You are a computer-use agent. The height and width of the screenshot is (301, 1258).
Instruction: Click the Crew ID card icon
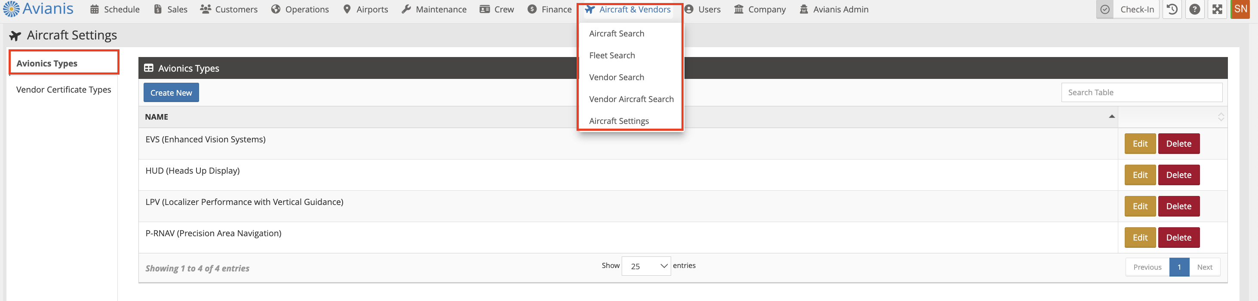[485, 9]
